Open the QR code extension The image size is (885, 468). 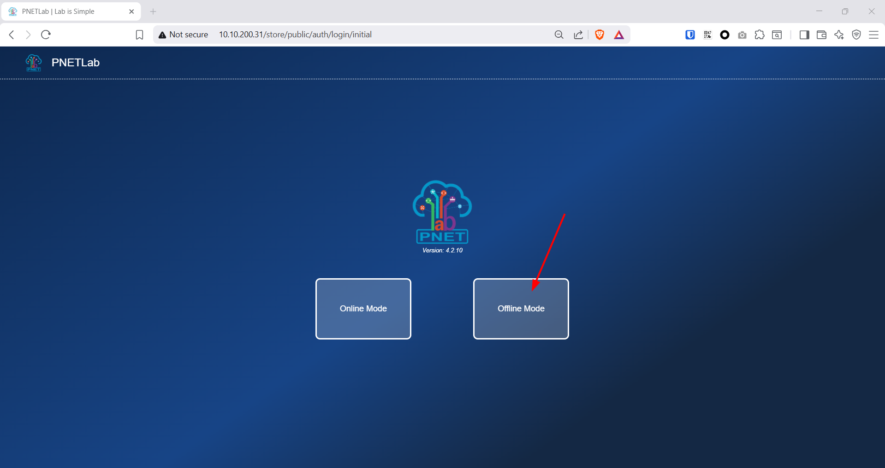(707, 35)
